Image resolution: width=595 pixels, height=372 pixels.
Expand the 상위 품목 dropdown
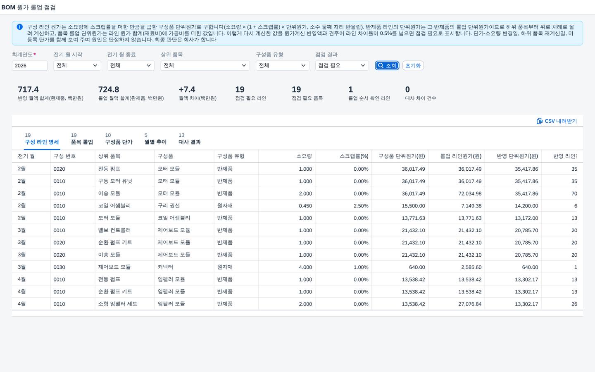click(x=205, y=65)
